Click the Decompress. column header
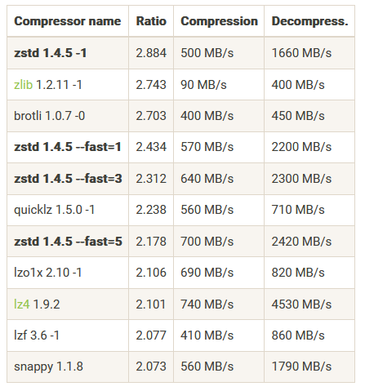Image resolution: width=365 pixels, height=391 pixels. 309,21
